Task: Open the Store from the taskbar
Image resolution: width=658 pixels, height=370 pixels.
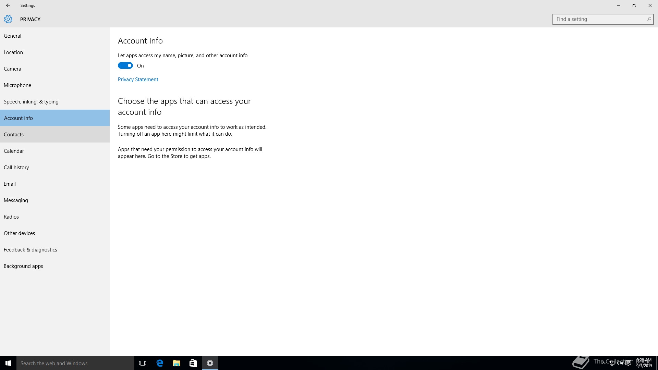Action: [193, 363]
